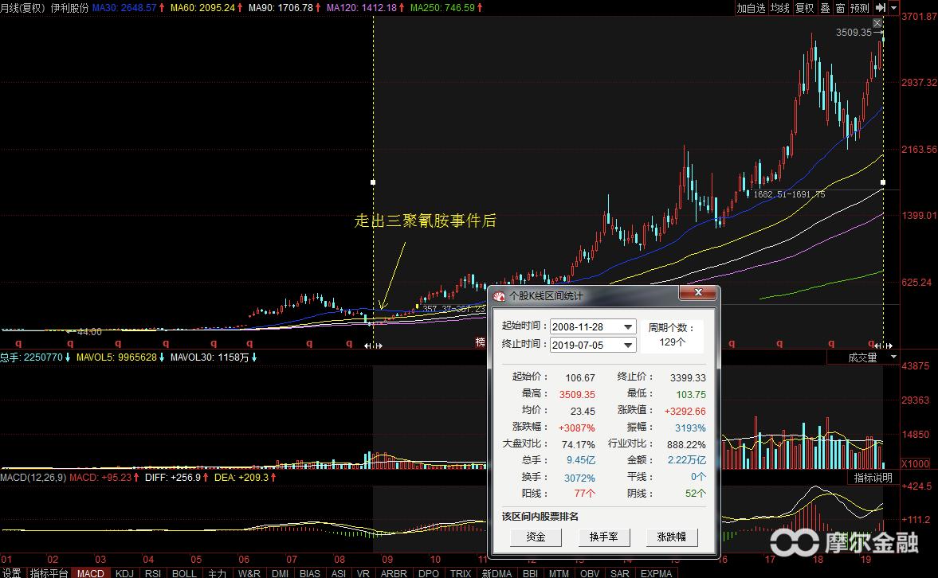Switch to the KDJ indicator tab

coord(124,573)
